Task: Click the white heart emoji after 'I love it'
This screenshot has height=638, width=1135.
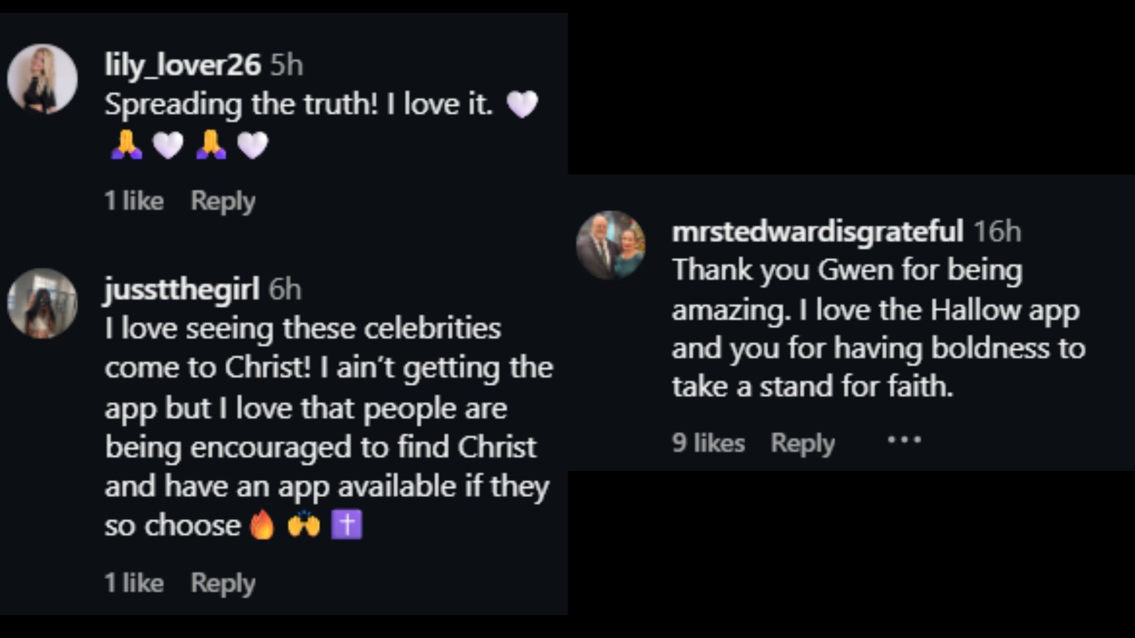Action: [x=523, y=105]
